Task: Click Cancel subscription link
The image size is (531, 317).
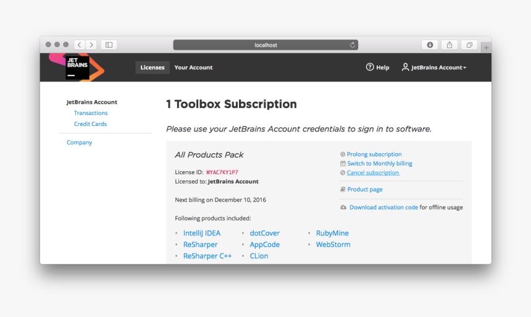Action: coord(373,172)
